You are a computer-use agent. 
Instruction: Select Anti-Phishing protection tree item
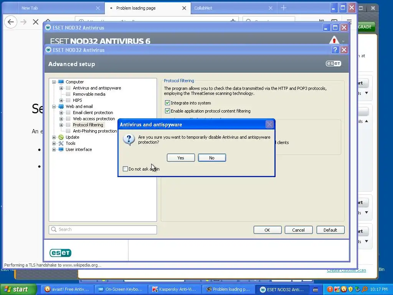(x=95, y=131)
